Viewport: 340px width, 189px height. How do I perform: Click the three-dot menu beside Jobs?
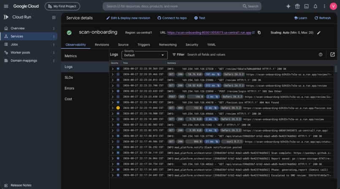pyautogui.click(x=54, y=45)
